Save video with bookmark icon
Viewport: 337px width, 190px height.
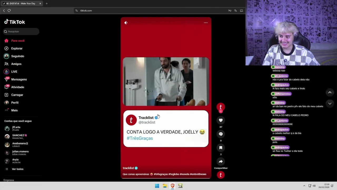[x=221, y=148]
